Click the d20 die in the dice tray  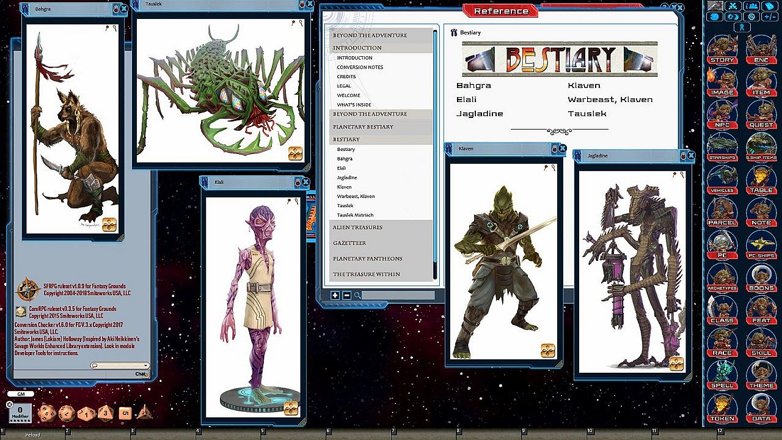47,413
